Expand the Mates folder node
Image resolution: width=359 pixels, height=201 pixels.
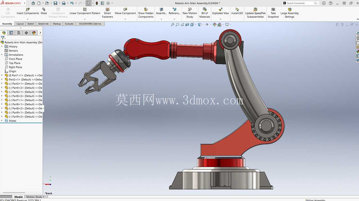pos(2,121)
